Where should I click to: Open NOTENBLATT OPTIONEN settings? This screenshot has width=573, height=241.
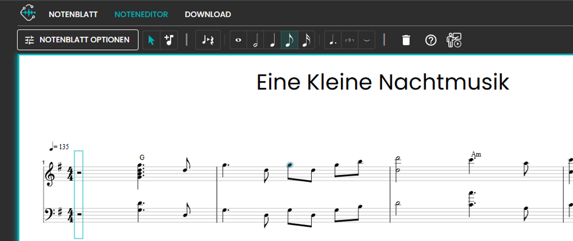(x=78, y=40)
